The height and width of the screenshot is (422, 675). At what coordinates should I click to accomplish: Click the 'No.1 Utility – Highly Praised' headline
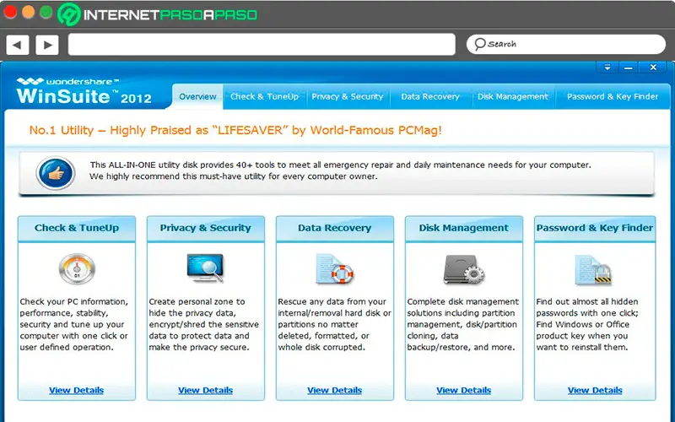point(235,130)
